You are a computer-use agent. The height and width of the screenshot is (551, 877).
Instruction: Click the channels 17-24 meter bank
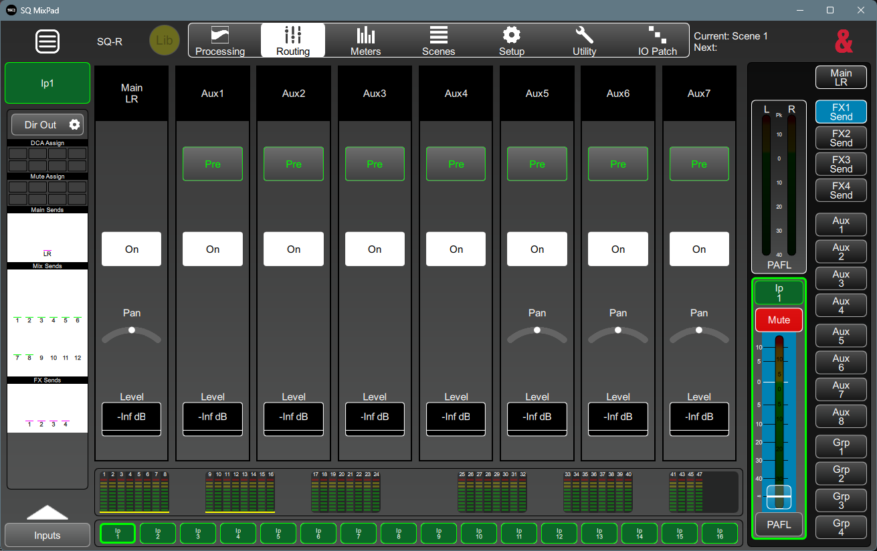(346, 491)
